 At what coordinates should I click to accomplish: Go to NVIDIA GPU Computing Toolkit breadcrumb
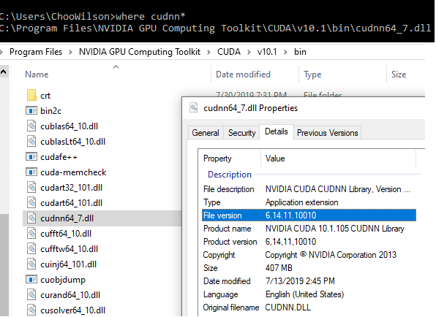click(x=140, y=52)
